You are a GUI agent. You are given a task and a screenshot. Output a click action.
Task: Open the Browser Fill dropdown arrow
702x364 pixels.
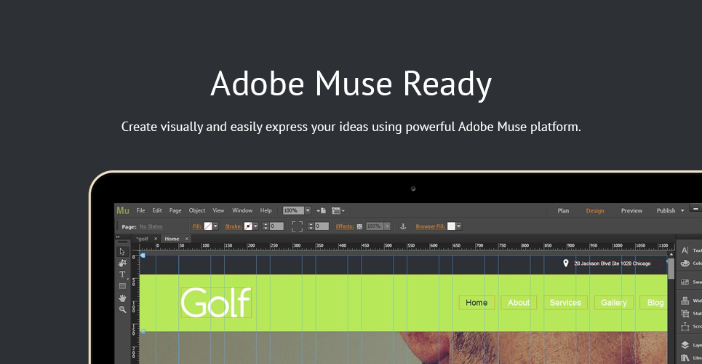click(x=458, y=226)
